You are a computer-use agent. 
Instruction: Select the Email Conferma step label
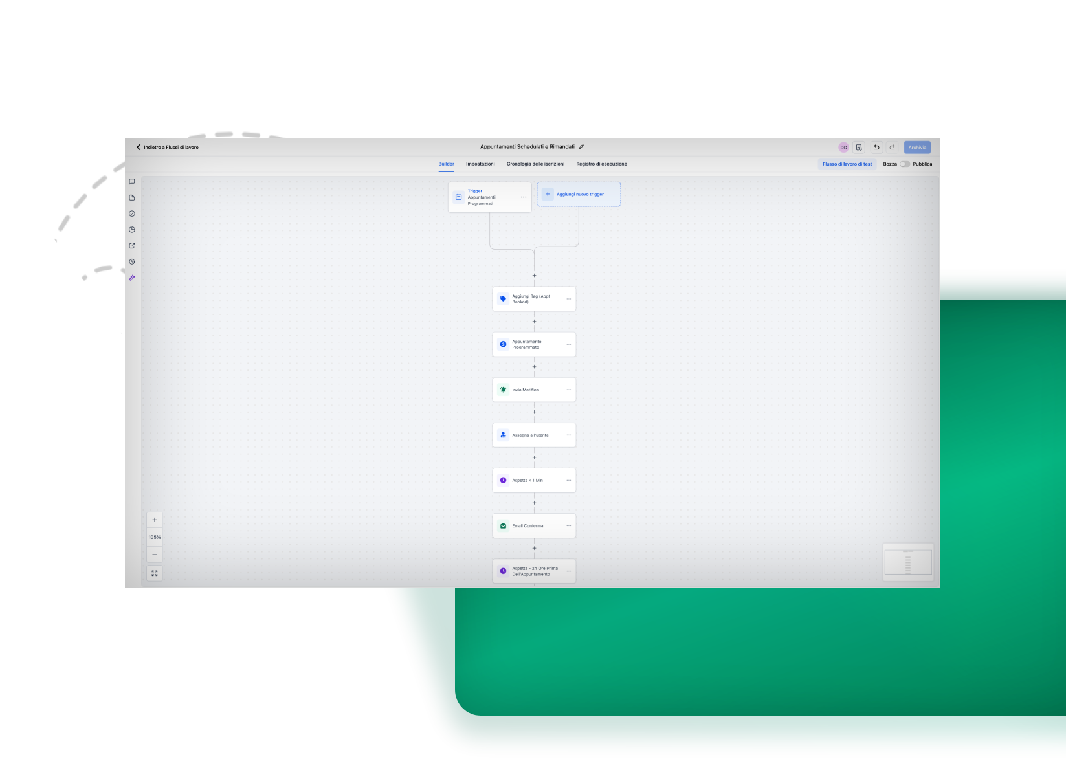[527, 526]
